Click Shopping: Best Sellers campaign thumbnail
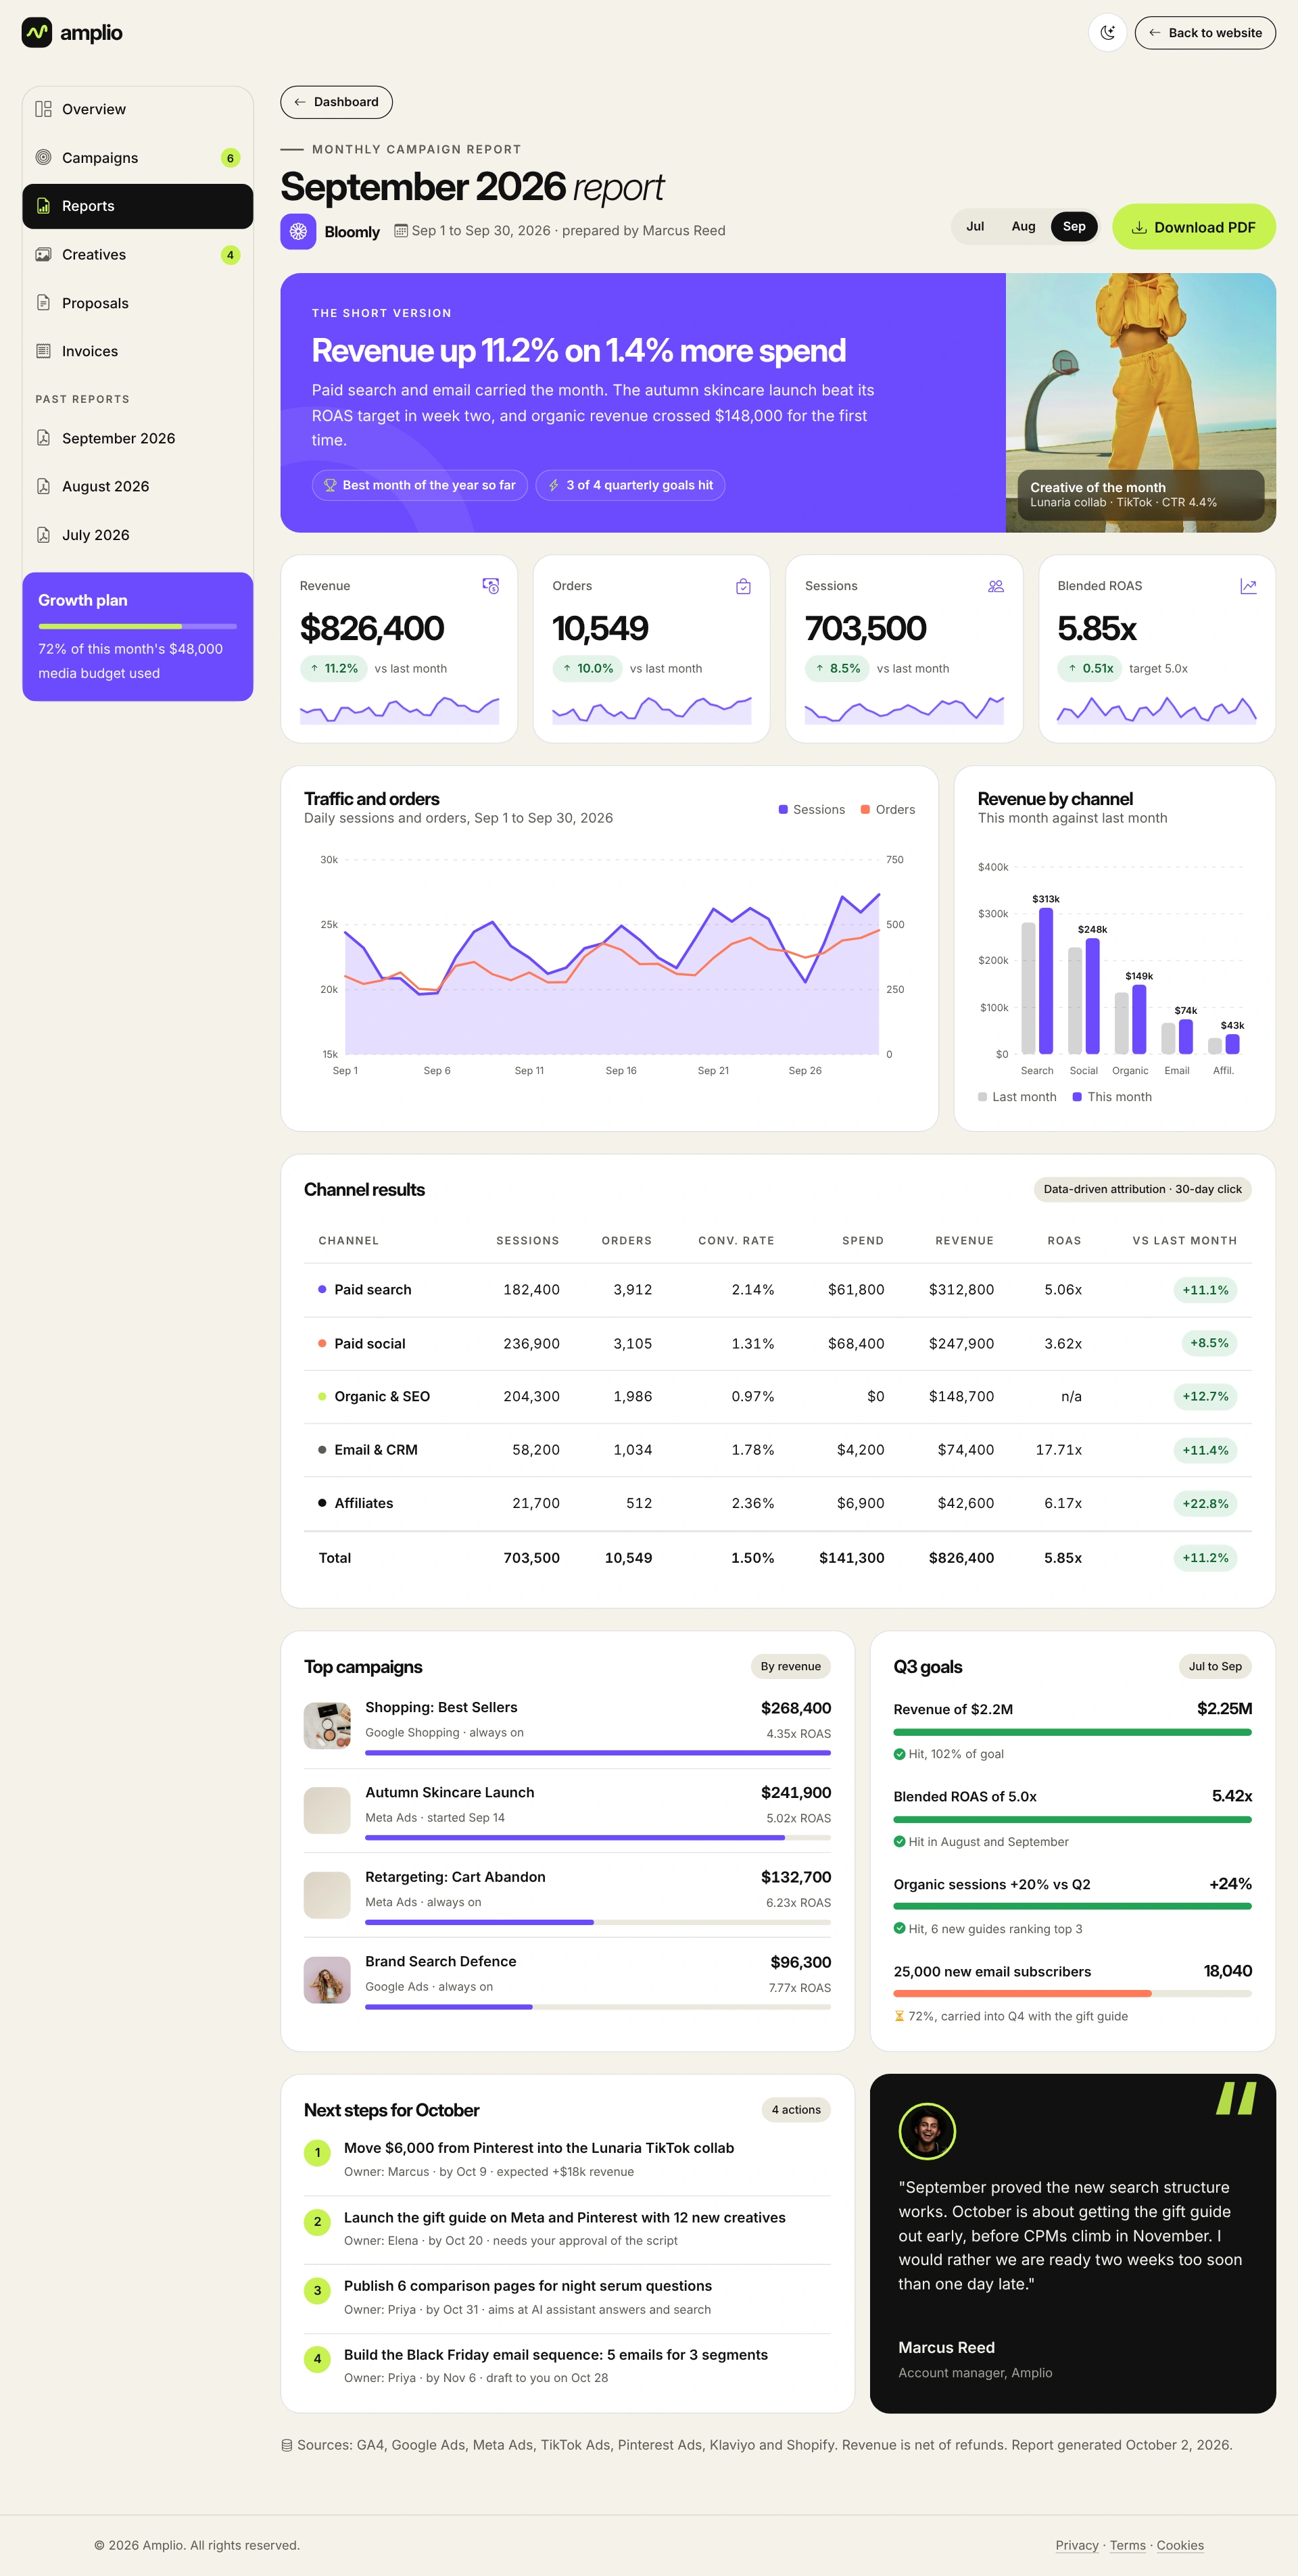The image size is (1298, 2576). click(327, 1725)
